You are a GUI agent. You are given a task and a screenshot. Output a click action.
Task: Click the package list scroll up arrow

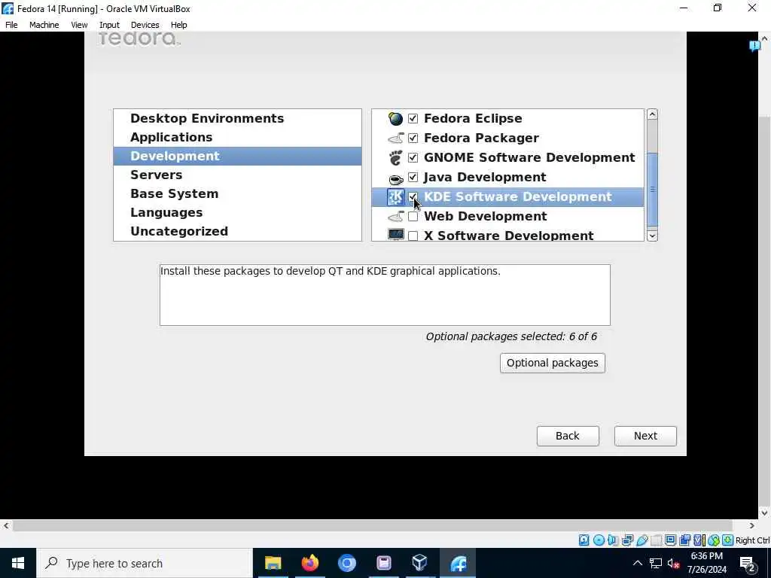[x=652, y=114]
